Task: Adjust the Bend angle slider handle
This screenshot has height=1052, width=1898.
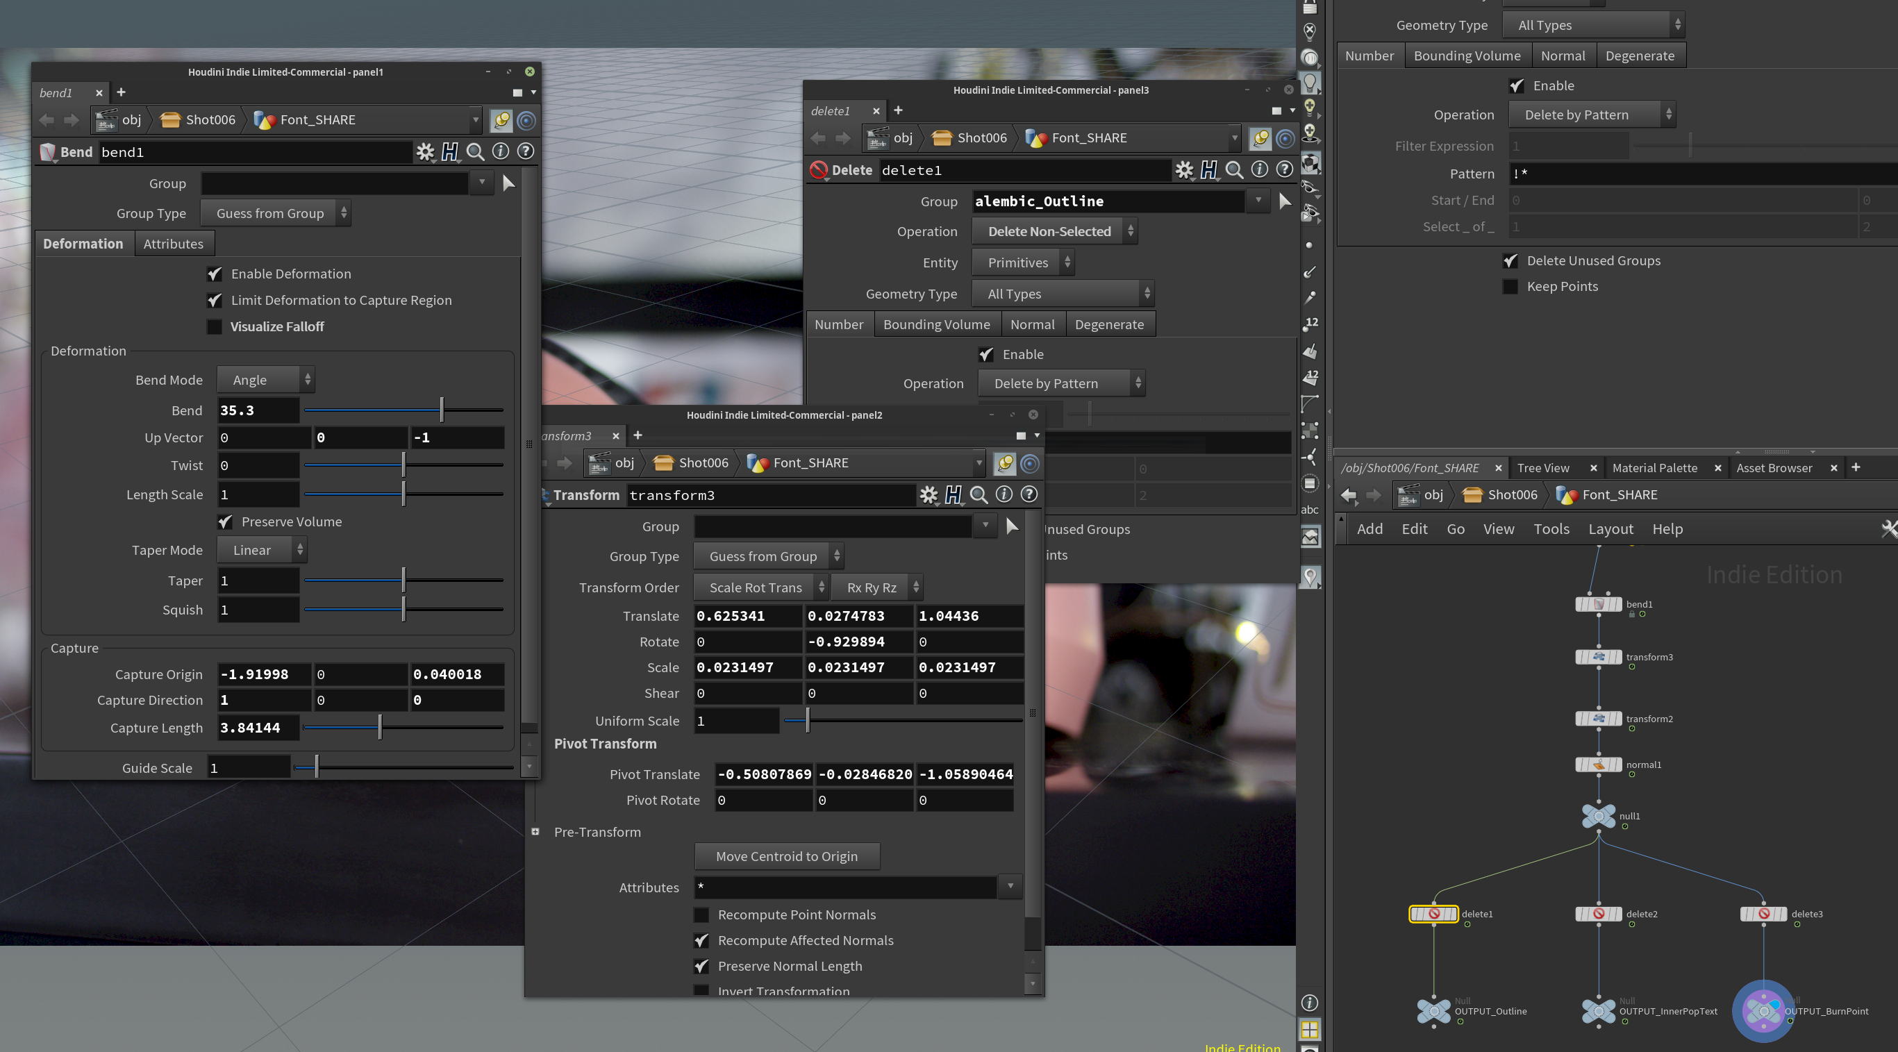Action: (x=442, y=409)
